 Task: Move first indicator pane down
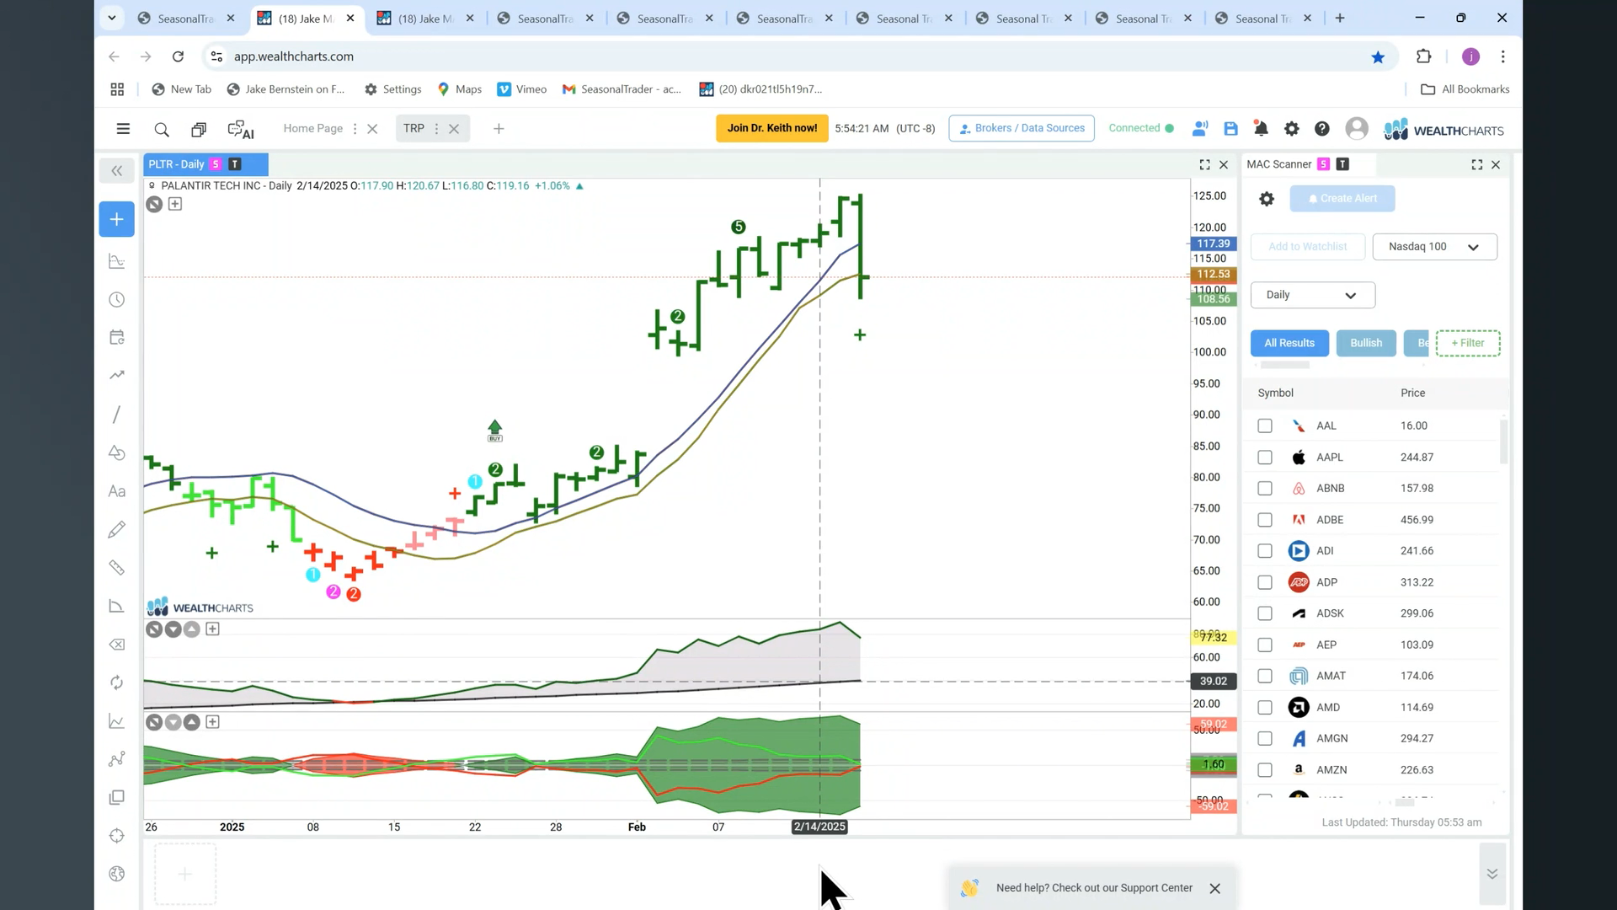pos(173,629)
